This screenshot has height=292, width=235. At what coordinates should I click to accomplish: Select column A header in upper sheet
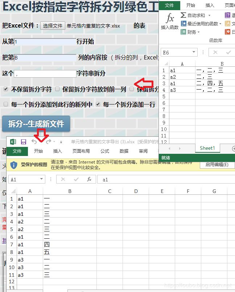coord(182,64)
